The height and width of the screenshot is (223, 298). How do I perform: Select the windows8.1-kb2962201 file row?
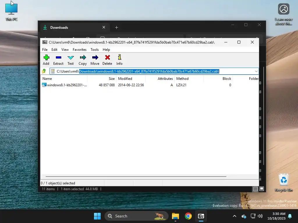tap(150, 85)
